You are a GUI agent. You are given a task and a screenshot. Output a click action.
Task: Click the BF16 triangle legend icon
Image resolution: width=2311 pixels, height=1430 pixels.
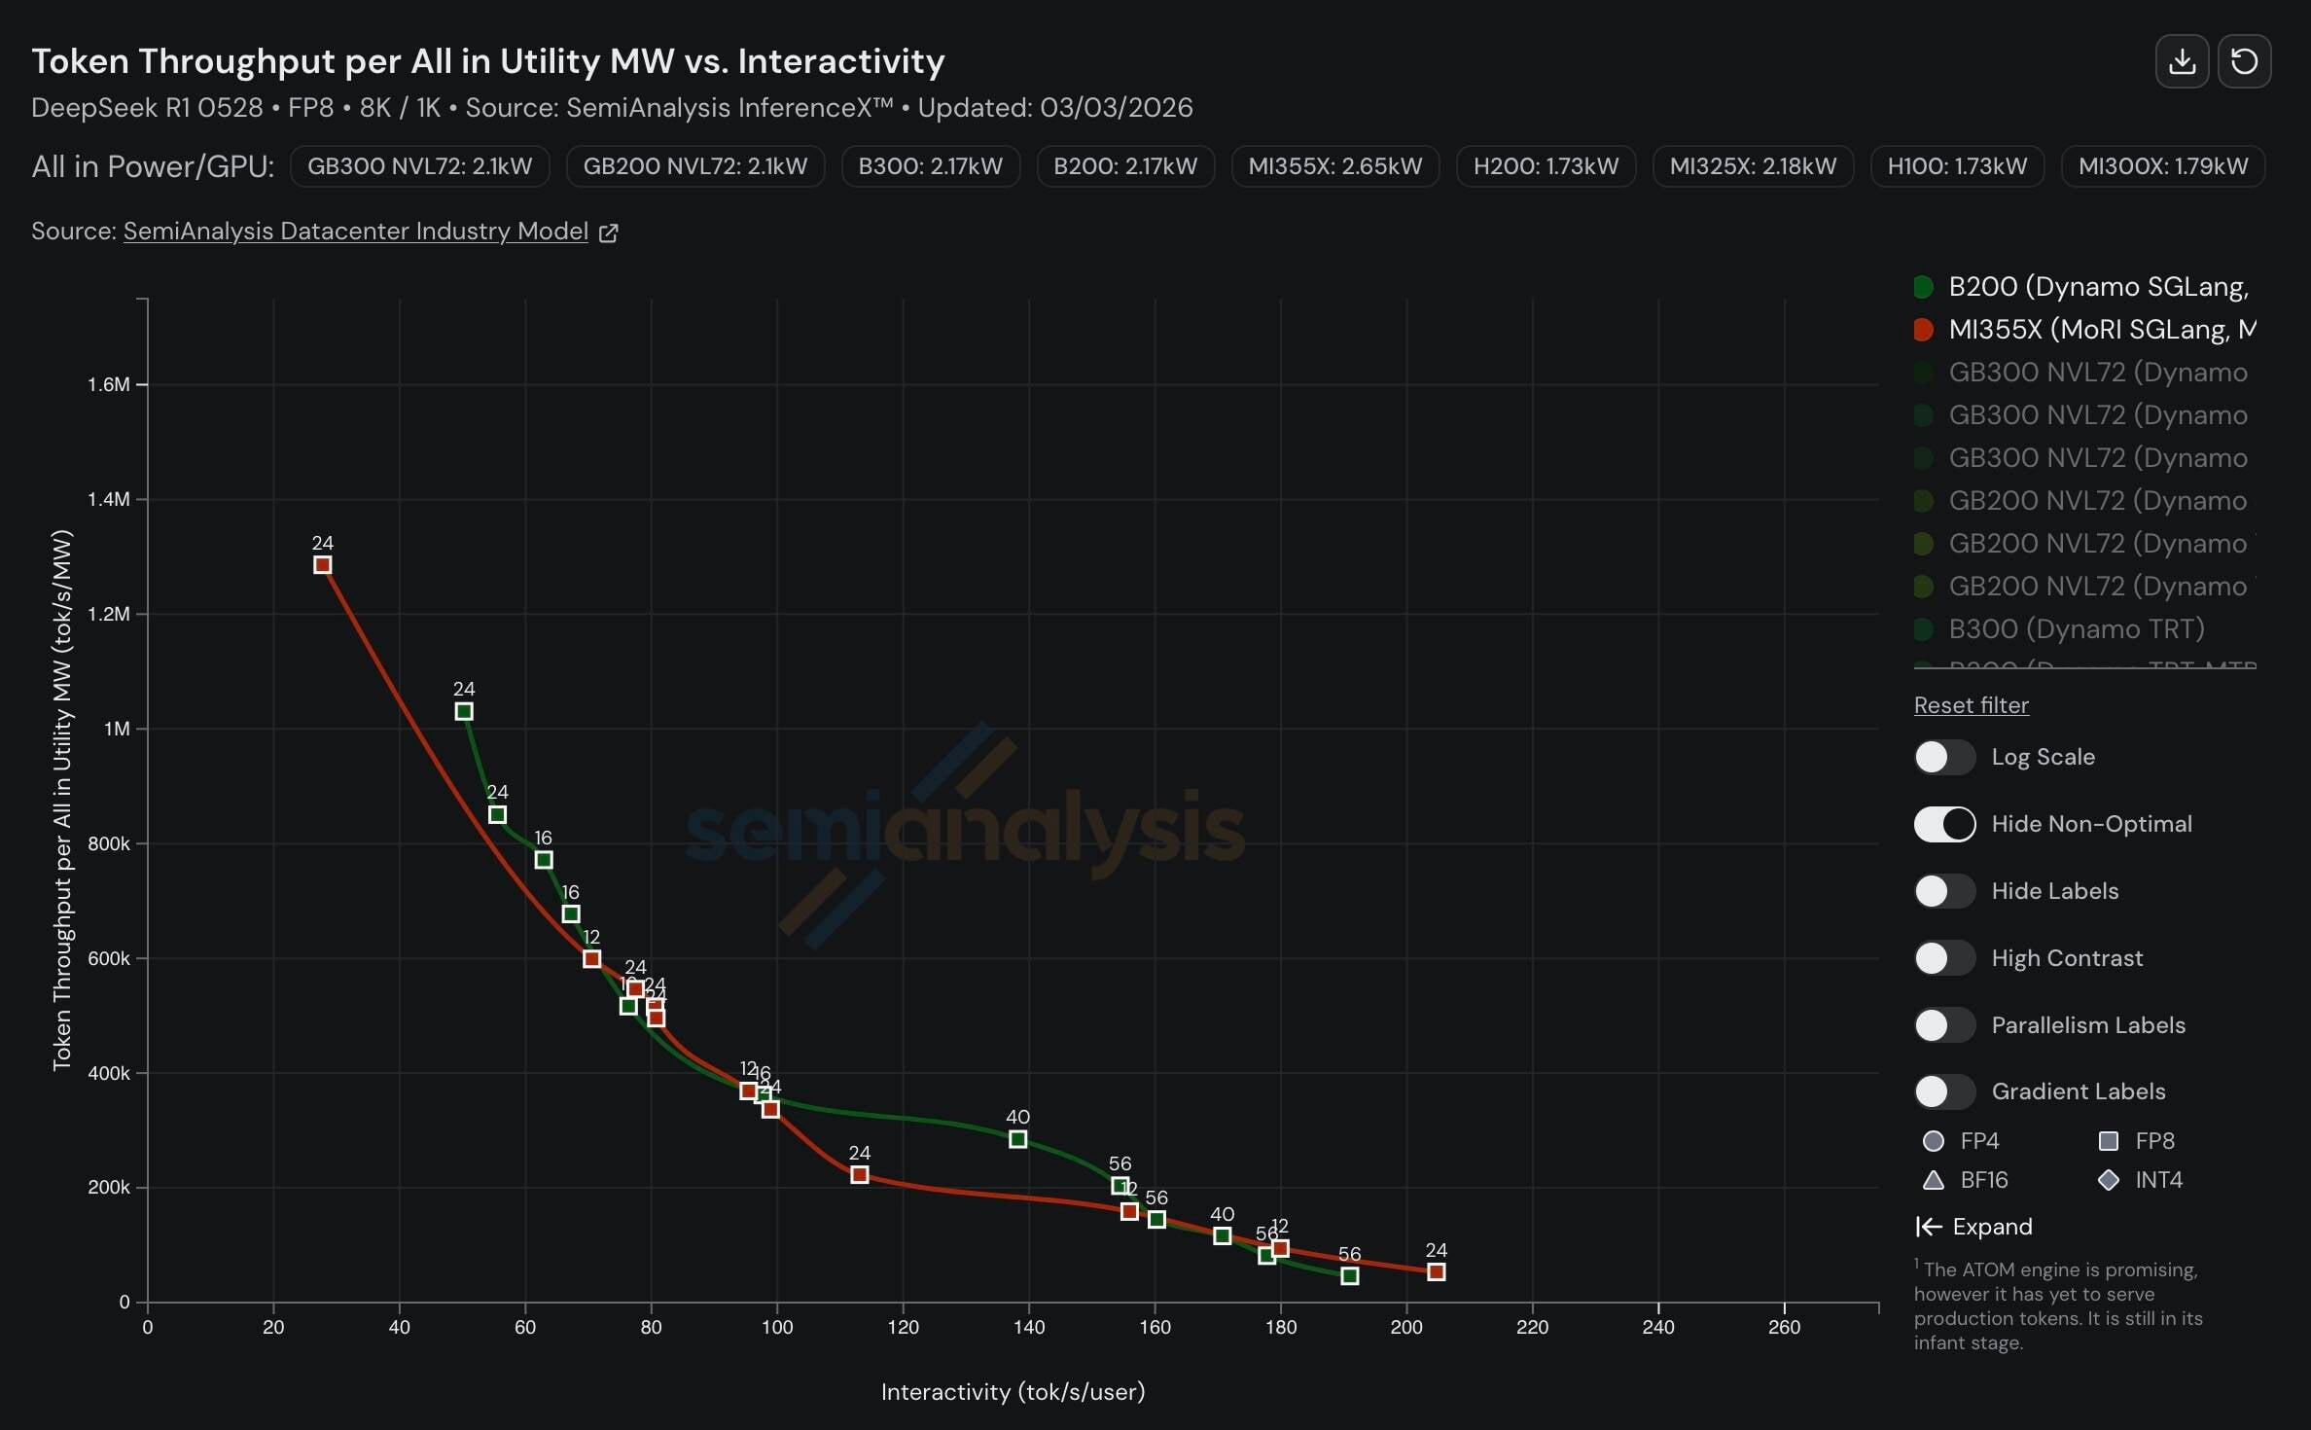tap(1934, 1180)
